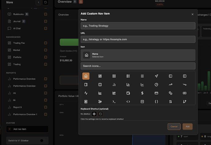Tick the Trading Fav checkbox
Viewport: 211px width, 145px height.
point(46,43)
